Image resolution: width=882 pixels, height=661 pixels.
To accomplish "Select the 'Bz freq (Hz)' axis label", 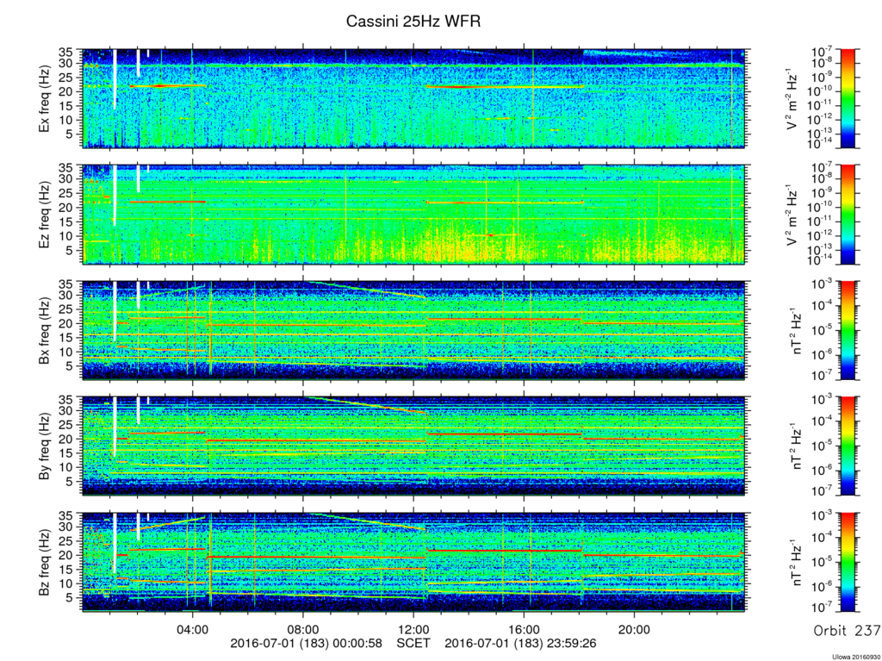I will click(45, 563).
